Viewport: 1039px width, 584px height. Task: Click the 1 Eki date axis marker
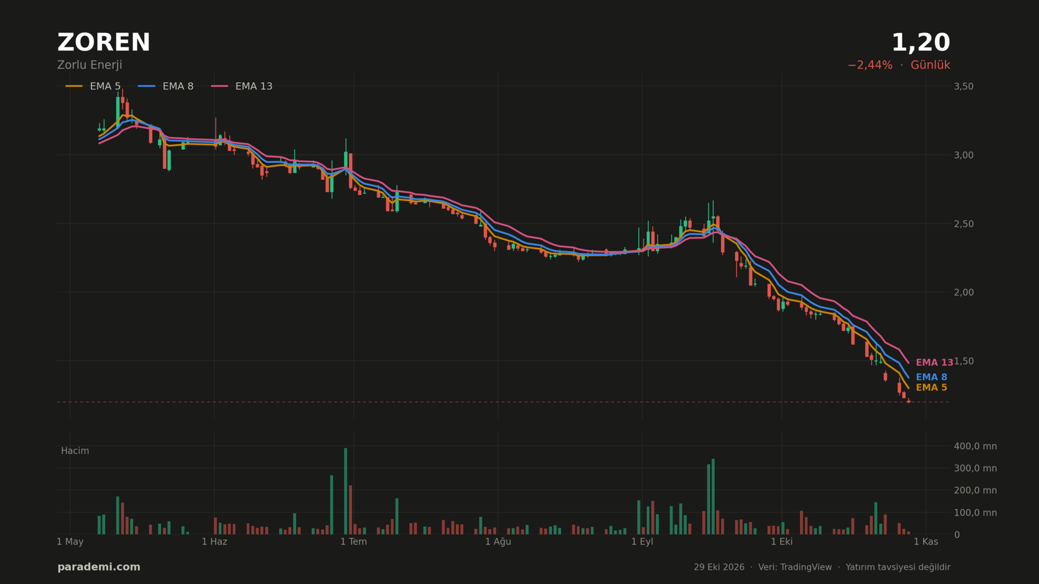[782, 542]
